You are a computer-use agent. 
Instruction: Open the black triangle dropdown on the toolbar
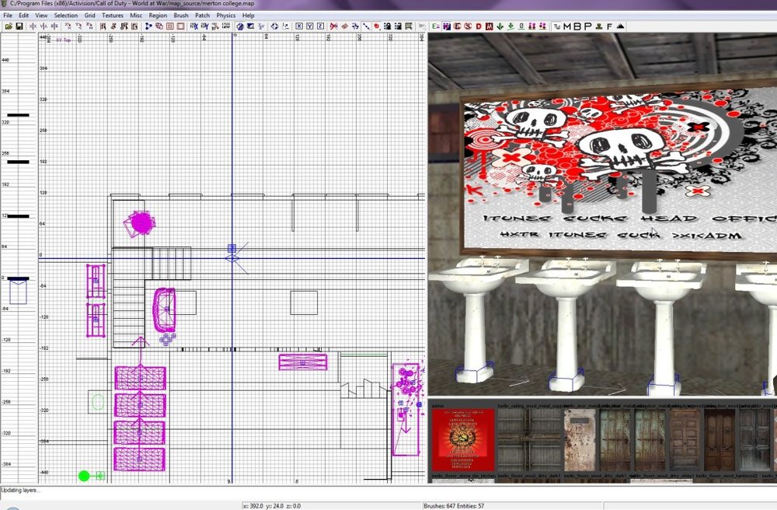(619, 26)
